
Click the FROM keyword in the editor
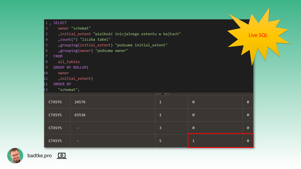coord(58,56)
